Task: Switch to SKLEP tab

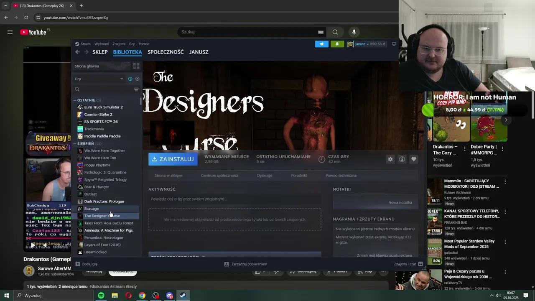Action: click(x=100, y=52)
